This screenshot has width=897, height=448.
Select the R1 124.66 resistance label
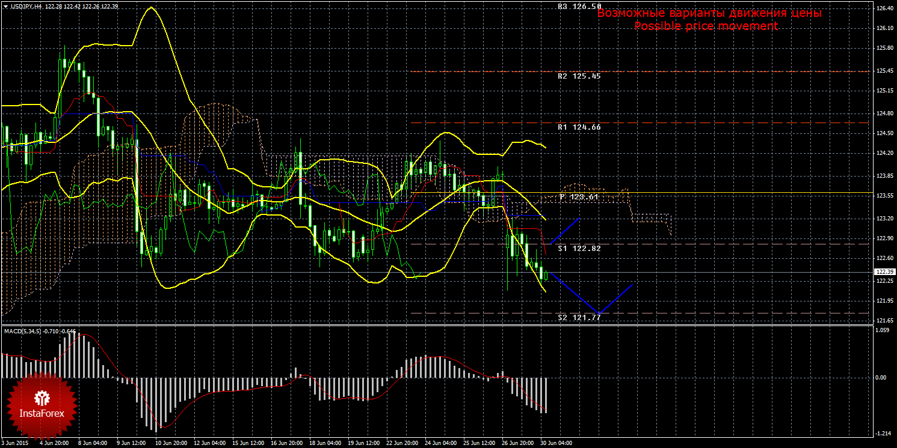click(579, 127)
